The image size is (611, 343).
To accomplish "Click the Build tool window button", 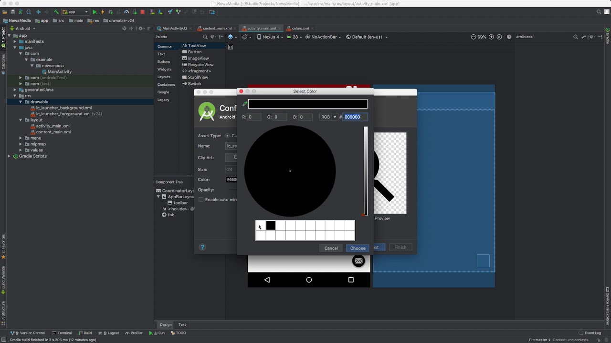I will [x=85, y=333].
